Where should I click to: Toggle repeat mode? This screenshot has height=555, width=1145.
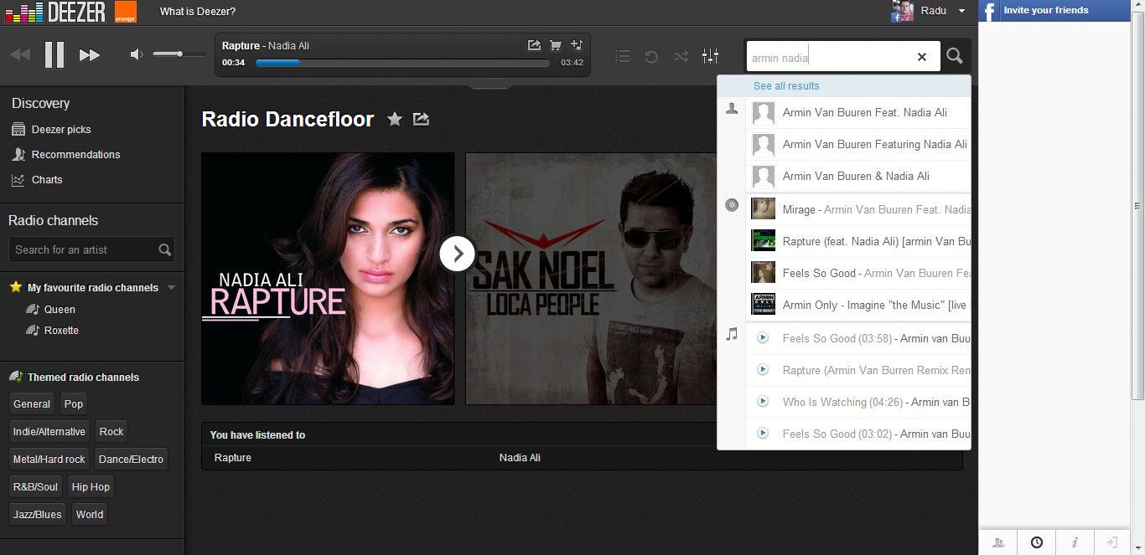point(651,56)
